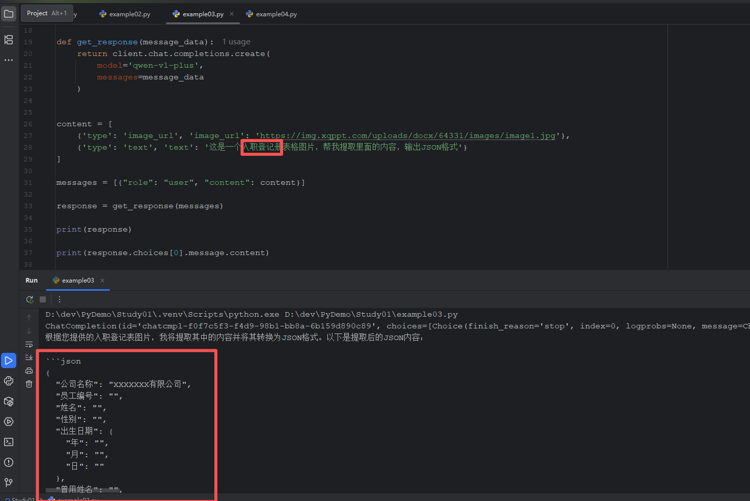Click the console horizontal scrollbar
Image resolution: width=750 pixels, height=501 pixels.
pyautogui.click(x=84, y=490)
